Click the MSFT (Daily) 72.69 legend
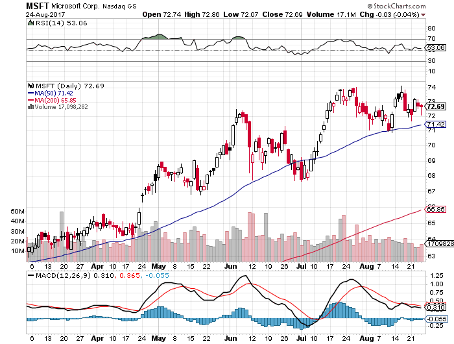The height and width of the screenshot is (344, 454). pos(70,86)
